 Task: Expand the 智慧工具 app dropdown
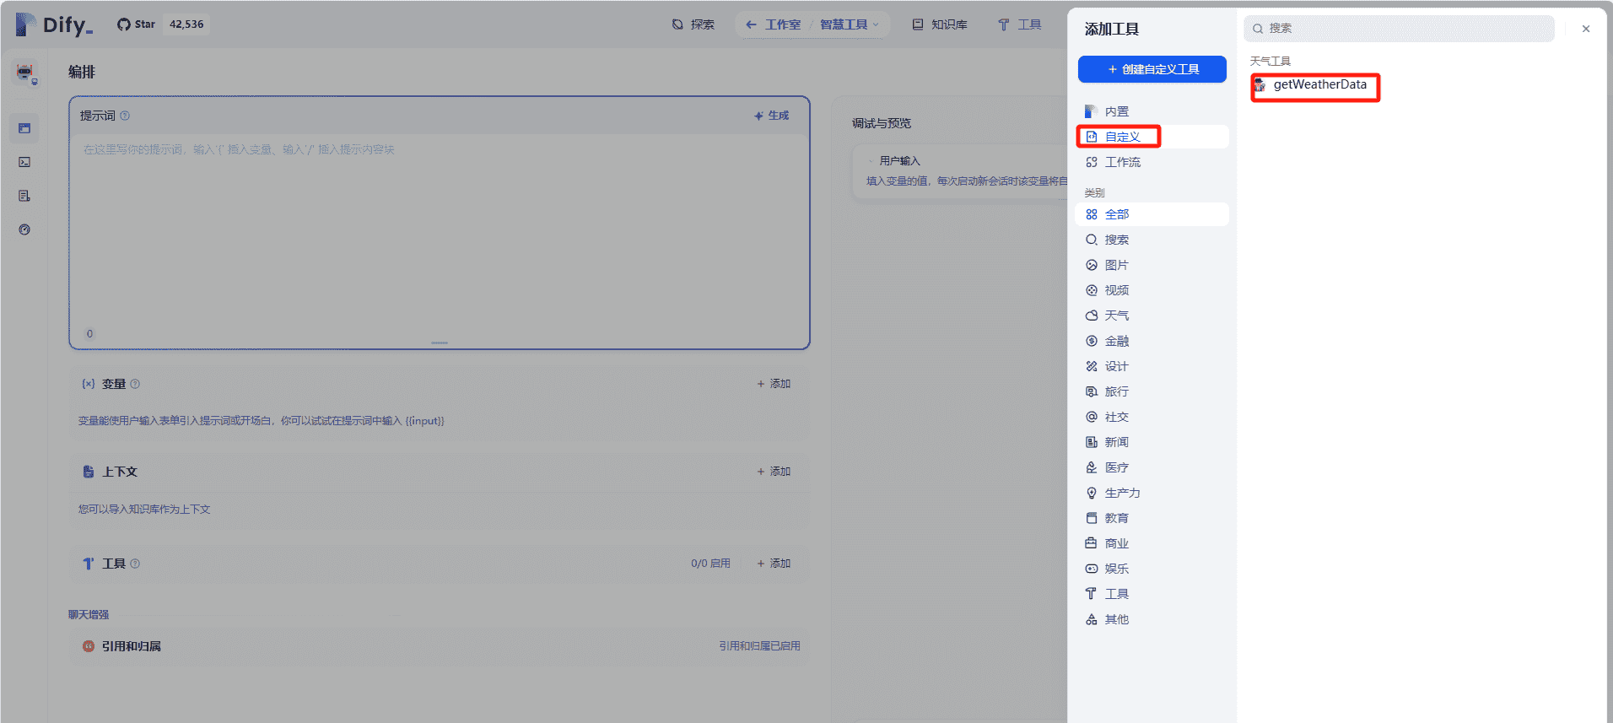pyautogui.click(x=850, y=24)
